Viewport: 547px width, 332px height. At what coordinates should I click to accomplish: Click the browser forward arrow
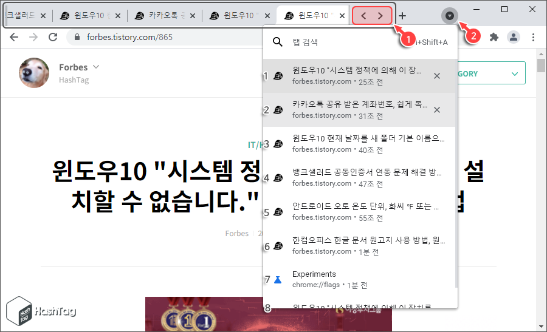coord(33,37)
